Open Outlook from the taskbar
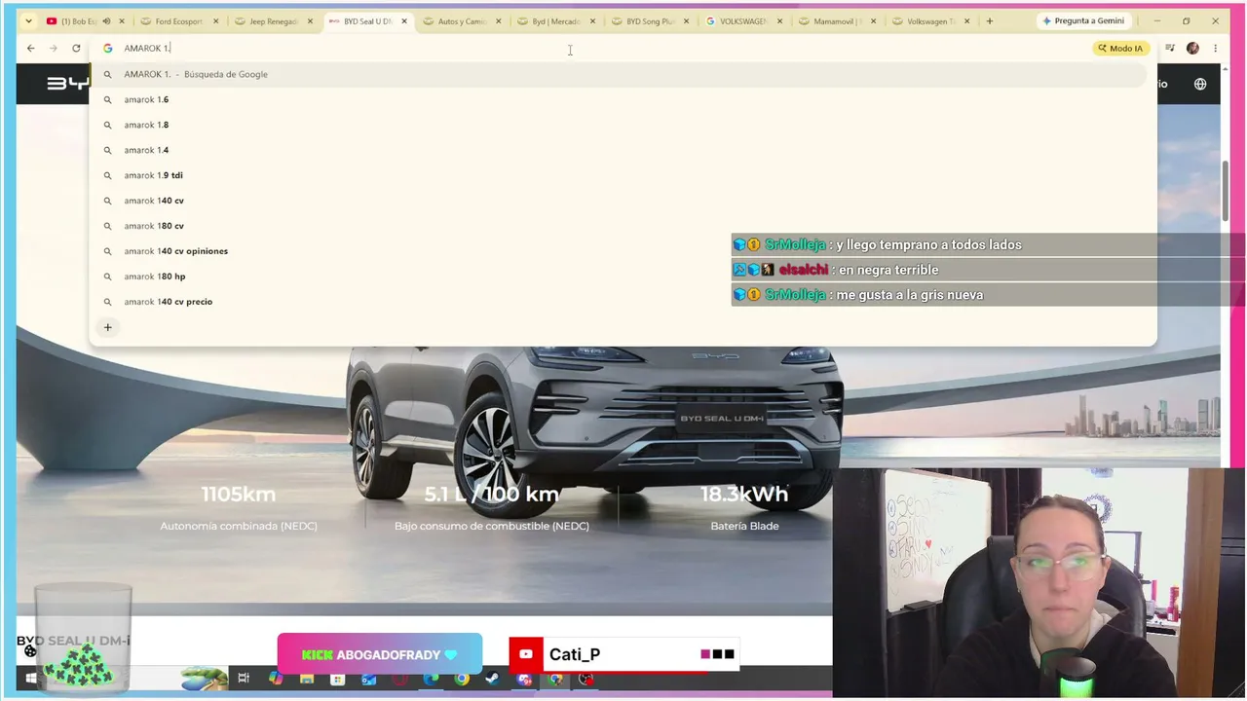1247x701 pixels. pos(369,679)
